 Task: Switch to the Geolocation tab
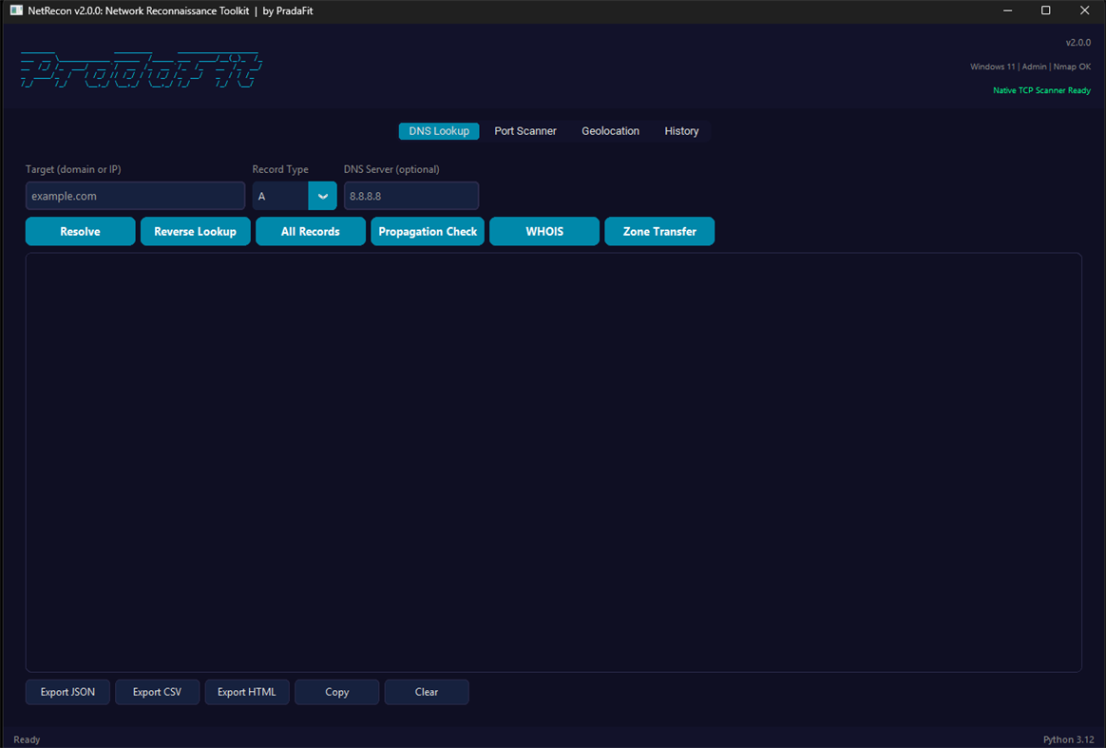[610, 131]
